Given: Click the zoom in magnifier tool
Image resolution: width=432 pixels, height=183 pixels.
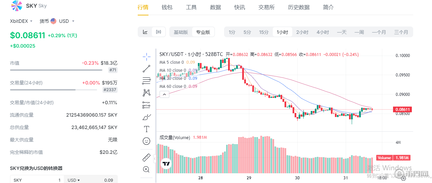Looking at the screenshot, I should point(146,169).
